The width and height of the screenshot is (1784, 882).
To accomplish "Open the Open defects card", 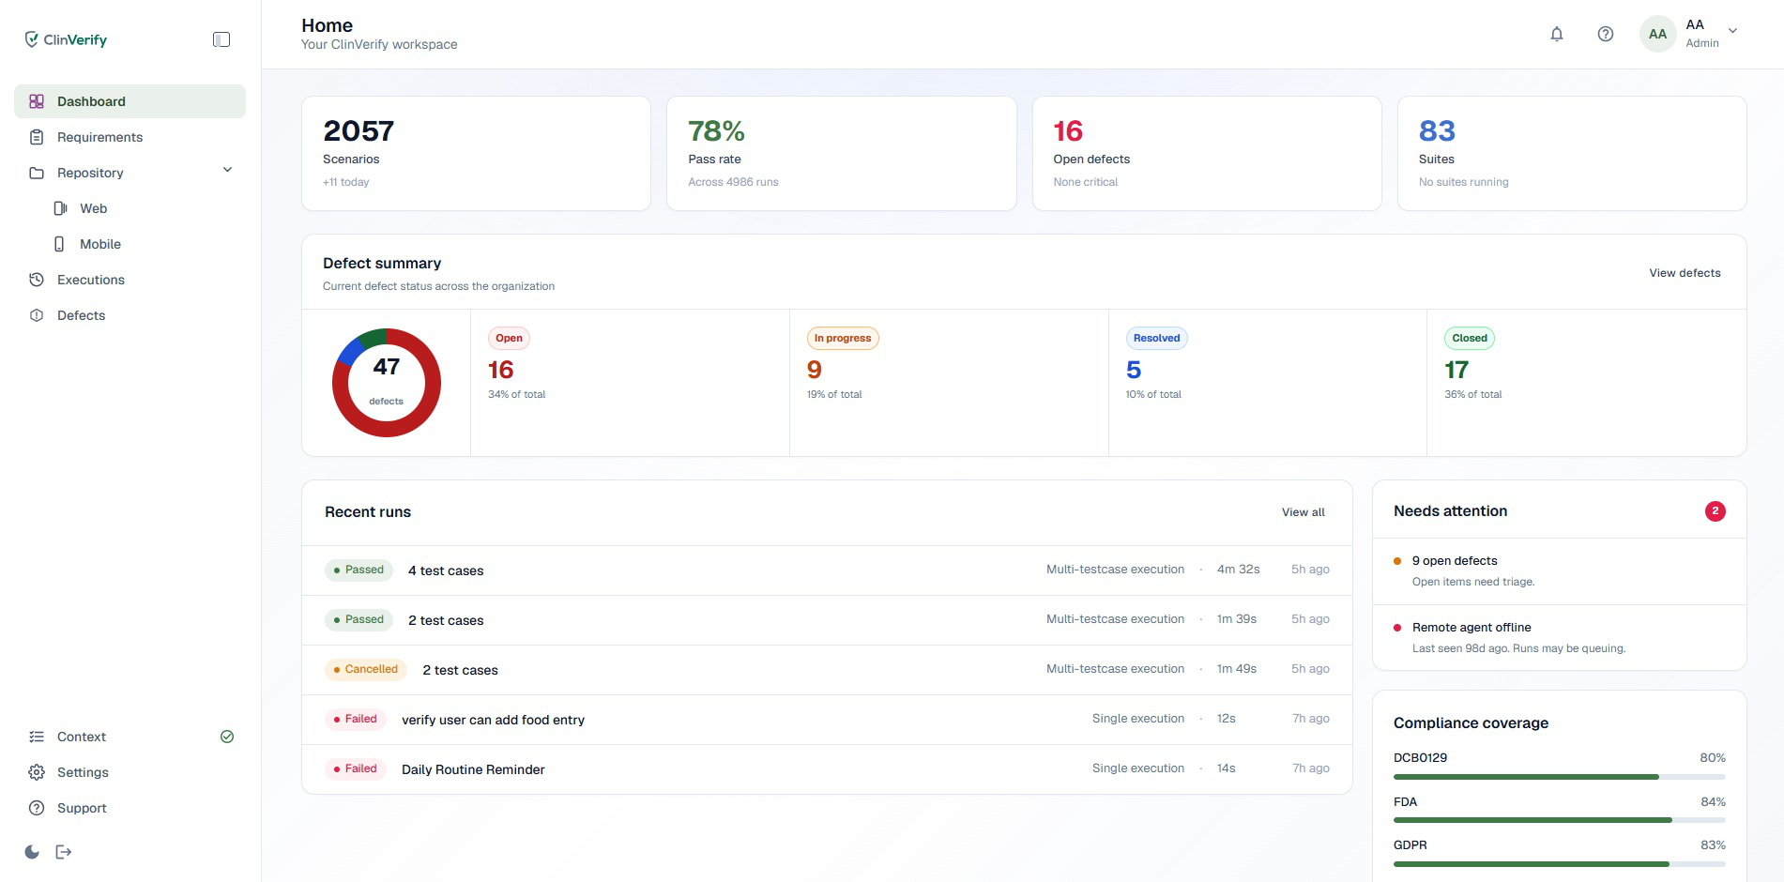I will [x=1207, y=154].
